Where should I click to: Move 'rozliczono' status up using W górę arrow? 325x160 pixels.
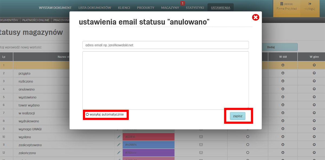pos(314,81)
